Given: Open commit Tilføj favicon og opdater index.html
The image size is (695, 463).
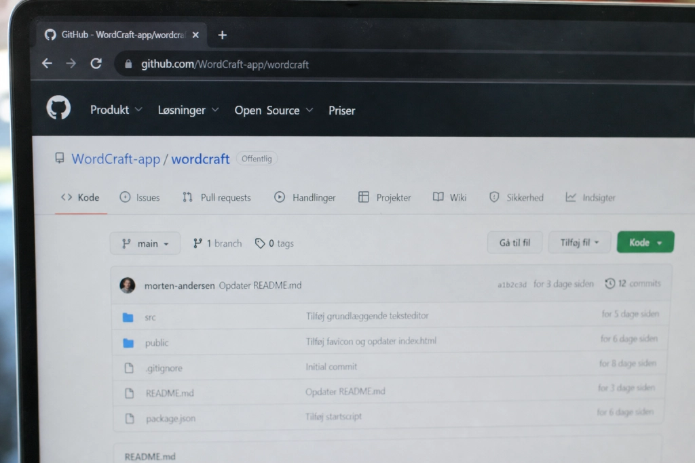Looking at the screenshot, I should click(371, 341).
